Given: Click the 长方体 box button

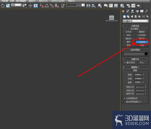Looking at the screenshot, I should (x=128, y=32).
